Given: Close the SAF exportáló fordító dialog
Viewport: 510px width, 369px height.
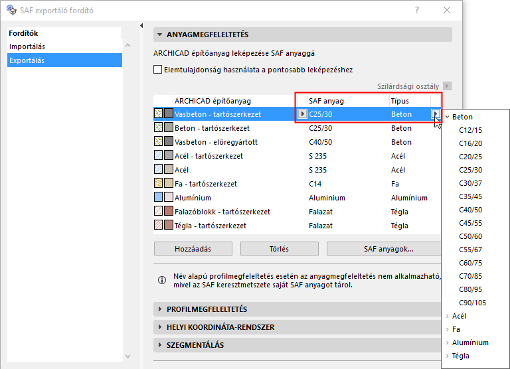Looking at the screenshot, I should 447,10.
